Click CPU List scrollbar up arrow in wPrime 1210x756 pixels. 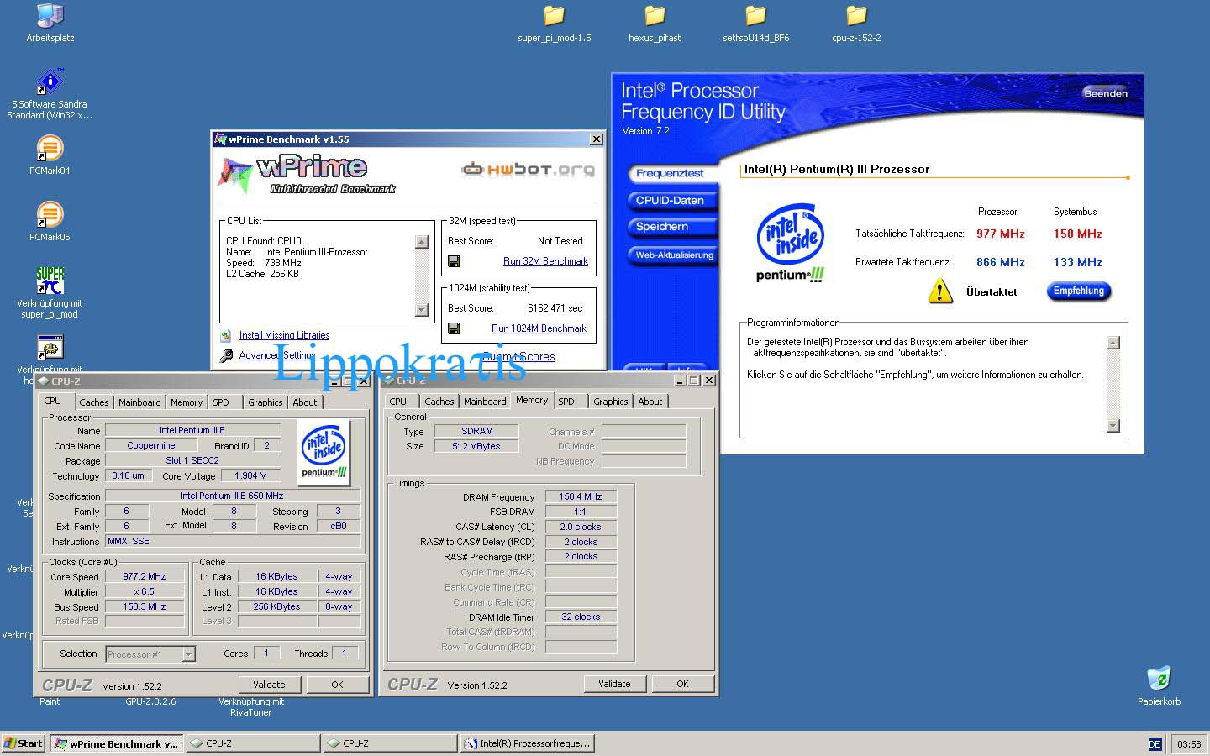click(422, 242)
